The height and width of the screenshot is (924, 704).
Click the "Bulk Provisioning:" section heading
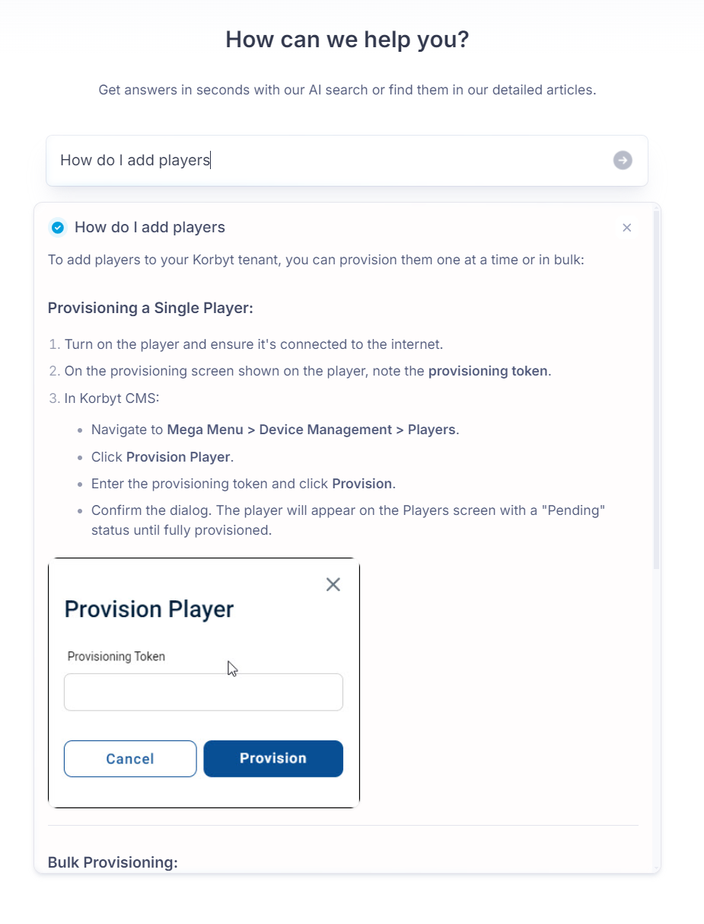coord(113,862)
